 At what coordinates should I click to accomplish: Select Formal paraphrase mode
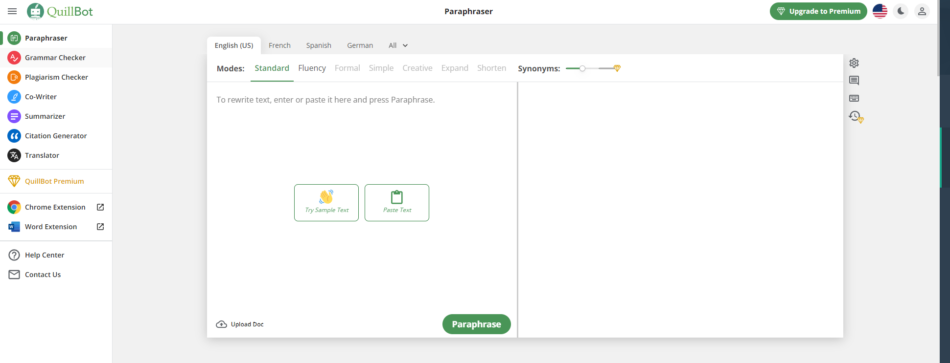tap(348, 68)
